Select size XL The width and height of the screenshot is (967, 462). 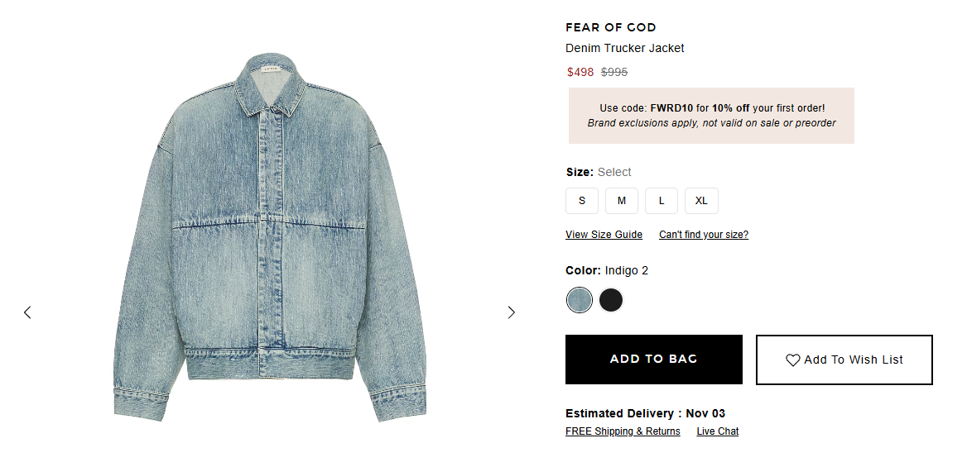click(701, 201)
